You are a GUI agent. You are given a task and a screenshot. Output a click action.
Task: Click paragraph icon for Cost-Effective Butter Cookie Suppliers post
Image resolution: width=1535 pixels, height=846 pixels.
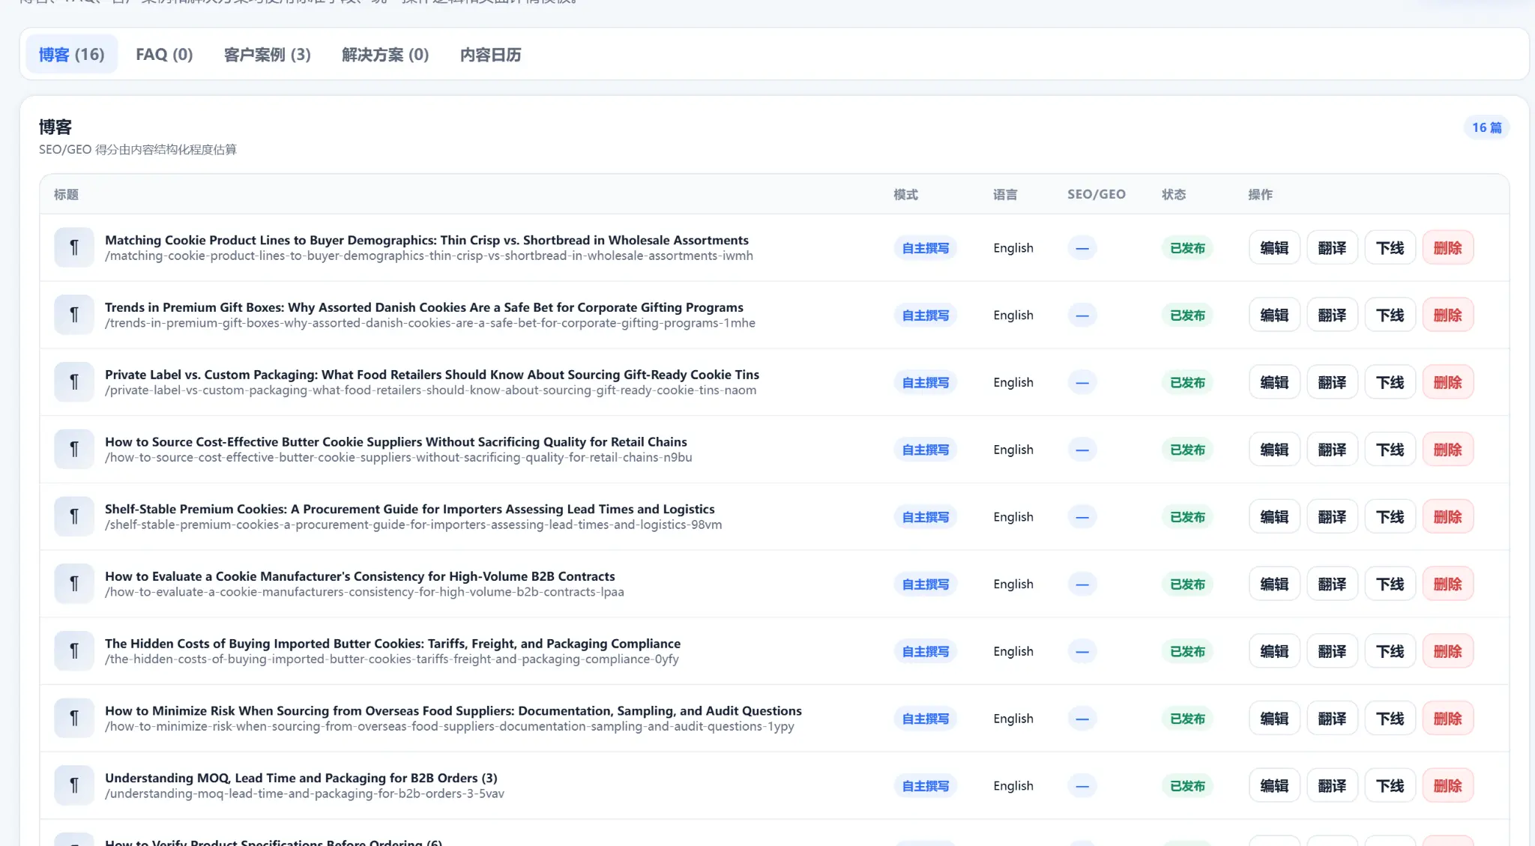(x=74, y=449)
